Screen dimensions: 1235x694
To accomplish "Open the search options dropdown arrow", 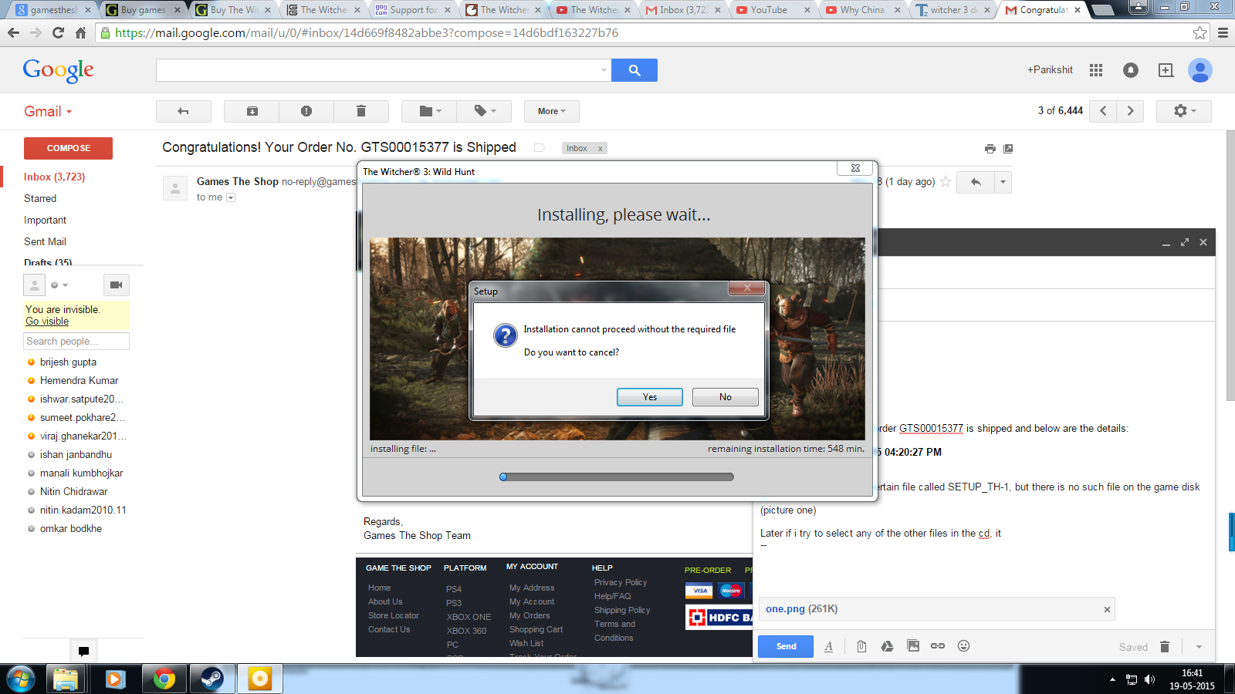I will (x=604, y=70).
